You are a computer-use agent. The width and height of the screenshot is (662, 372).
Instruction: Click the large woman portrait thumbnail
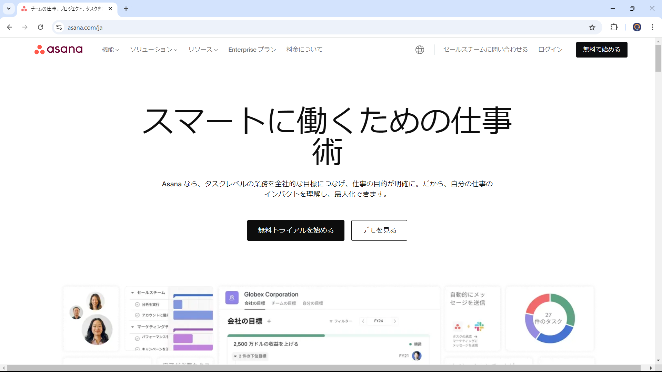click(97, 330)
